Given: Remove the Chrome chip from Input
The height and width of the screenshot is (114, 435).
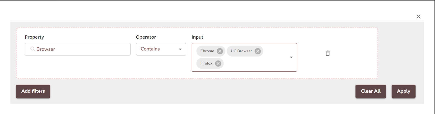Looking at the screenshot, I should pyautogui.click(x=220, y=51).
